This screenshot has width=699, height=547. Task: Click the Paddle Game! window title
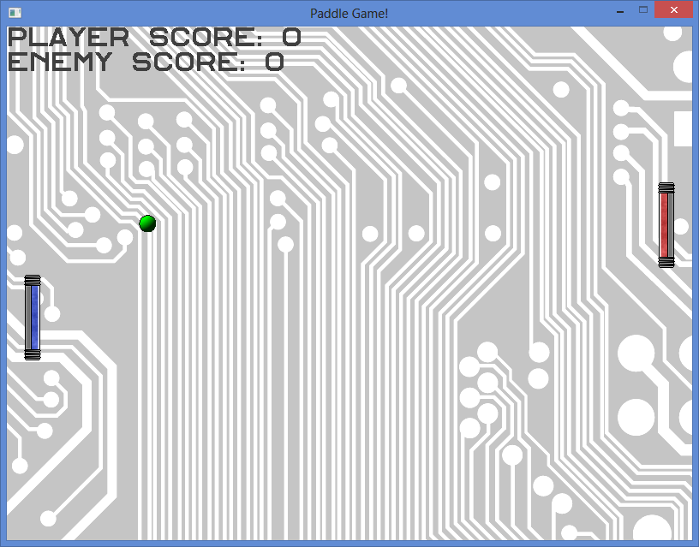(349, 14)
